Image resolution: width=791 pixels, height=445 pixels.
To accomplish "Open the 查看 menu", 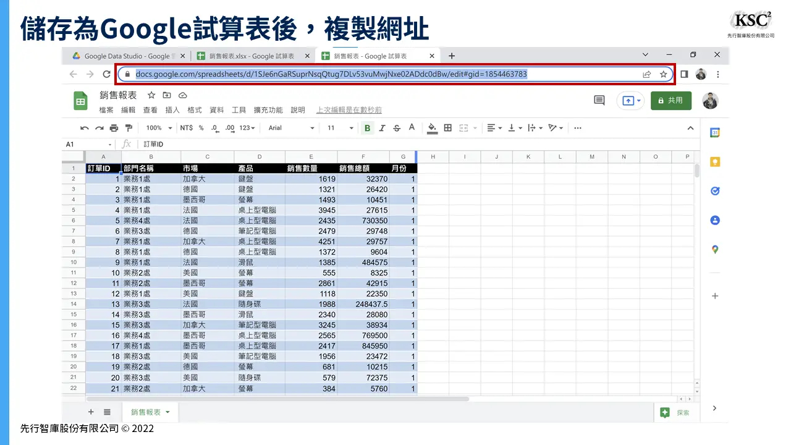I will (x=150, y=110).
